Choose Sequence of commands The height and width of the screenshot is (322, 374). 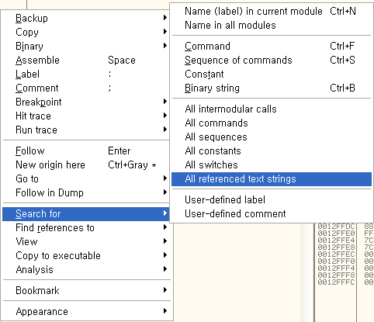272,60
